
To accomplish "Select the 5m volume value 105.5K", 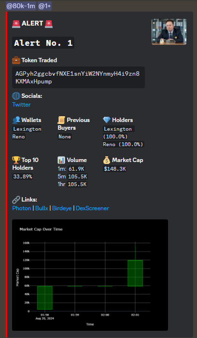I will [77, 177].
